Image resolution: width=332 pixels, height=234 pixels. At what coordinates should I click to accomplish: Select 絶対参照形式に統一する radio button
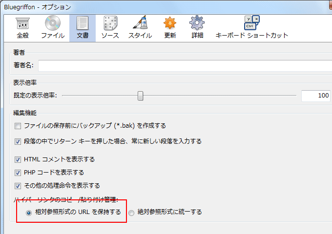tap(131, 213)
